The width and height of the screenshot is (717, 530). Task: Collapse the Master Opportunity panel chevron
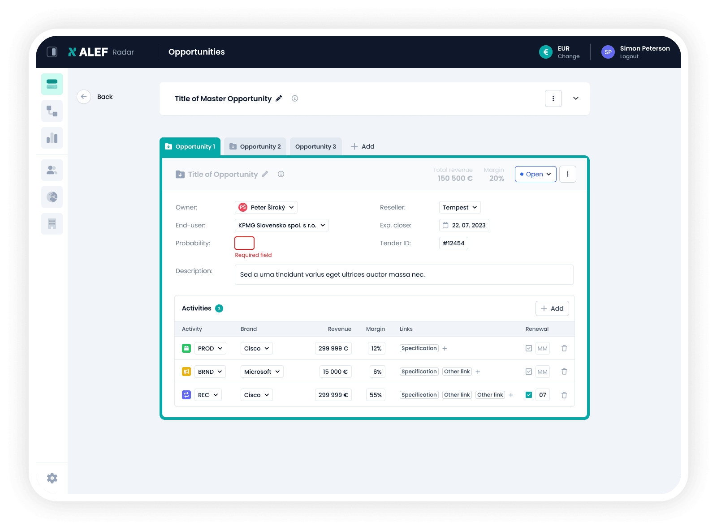coord(576,98)
